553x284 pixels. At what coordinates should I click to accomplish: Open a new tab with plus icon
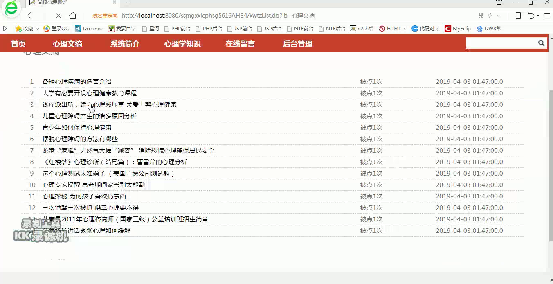(x=127, y=2)
